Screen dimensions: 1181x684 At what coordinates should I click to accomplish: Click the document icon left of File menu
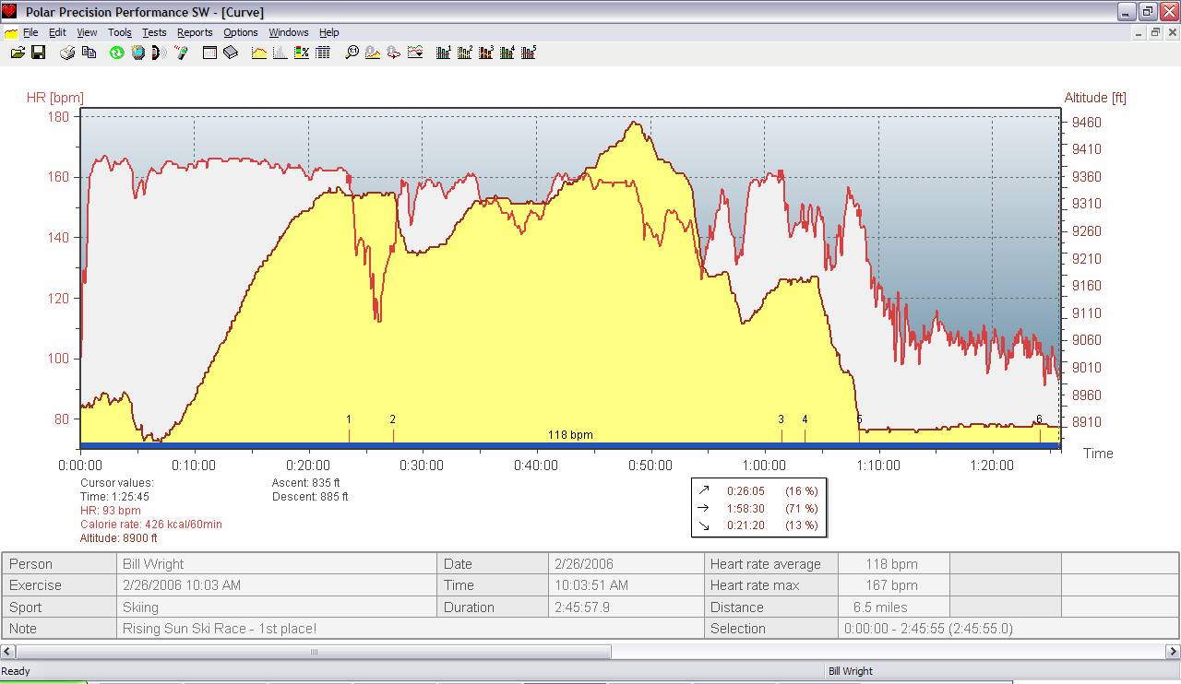[x=11, y=32]
